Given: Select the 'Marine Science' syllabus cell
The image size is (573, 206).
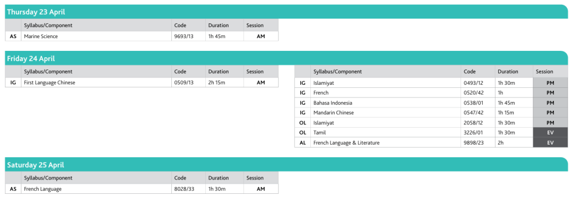Looking at the screenshot, I should click(97, 37).
